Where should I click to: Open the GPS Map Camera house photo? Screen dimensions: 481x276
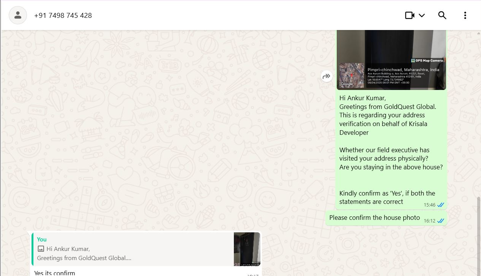[x=391, y=60]
